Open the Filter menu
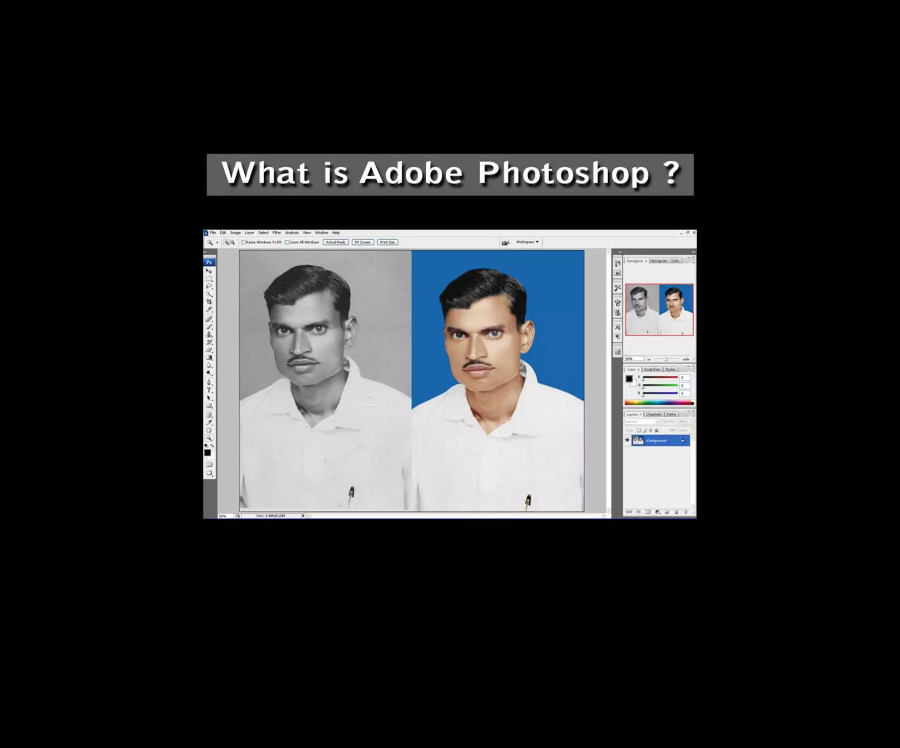The image size is (900, 748). tap(277, 233)
